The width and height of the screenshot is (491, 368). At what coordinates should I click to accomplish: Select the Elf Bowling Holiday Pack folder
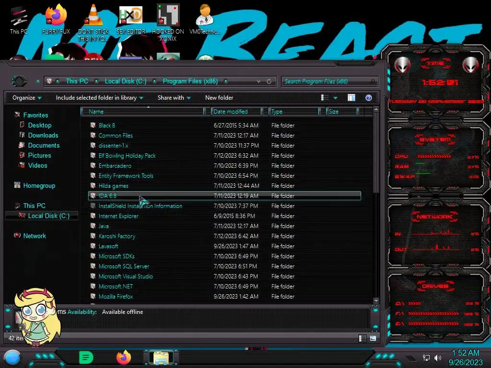pyautogui.click(x=224, y=156)
